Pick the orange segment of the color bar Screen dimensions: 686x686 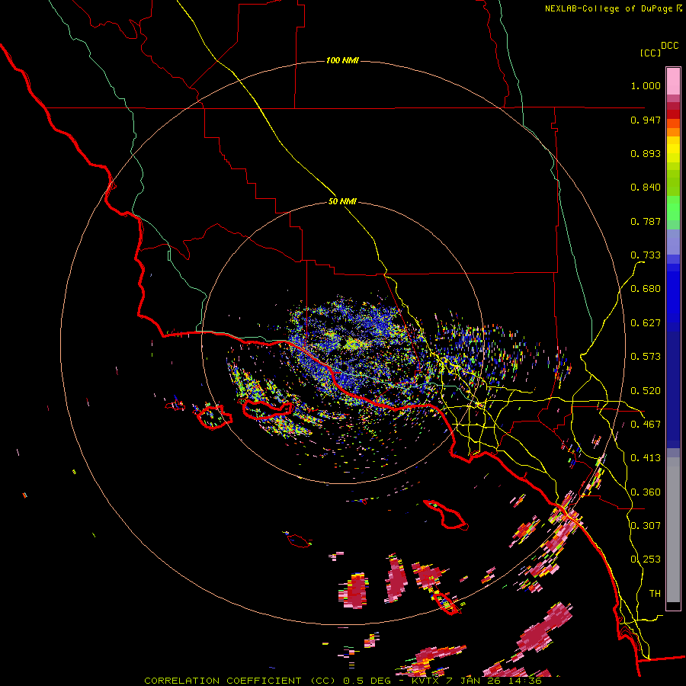pyautogui.click(x=673, y=132)
